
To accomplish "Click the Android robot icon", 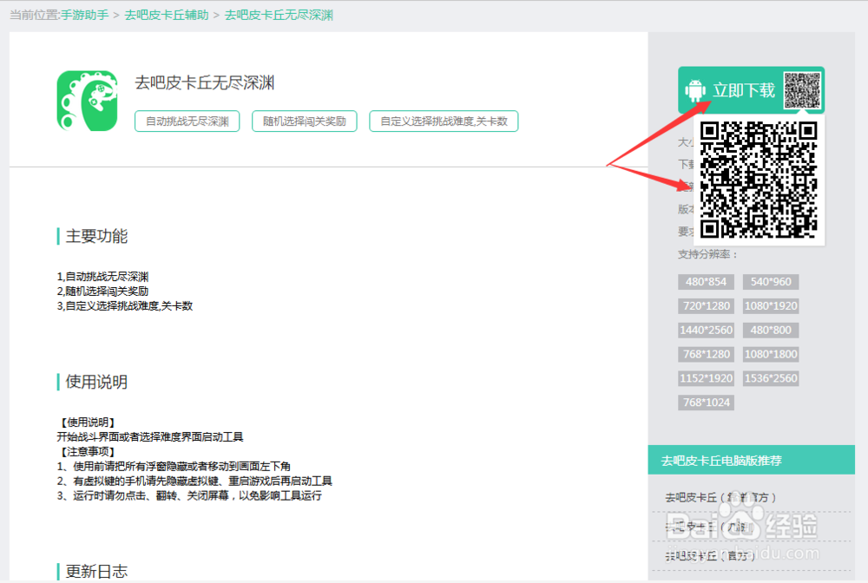I will click(x=694, y=90).
